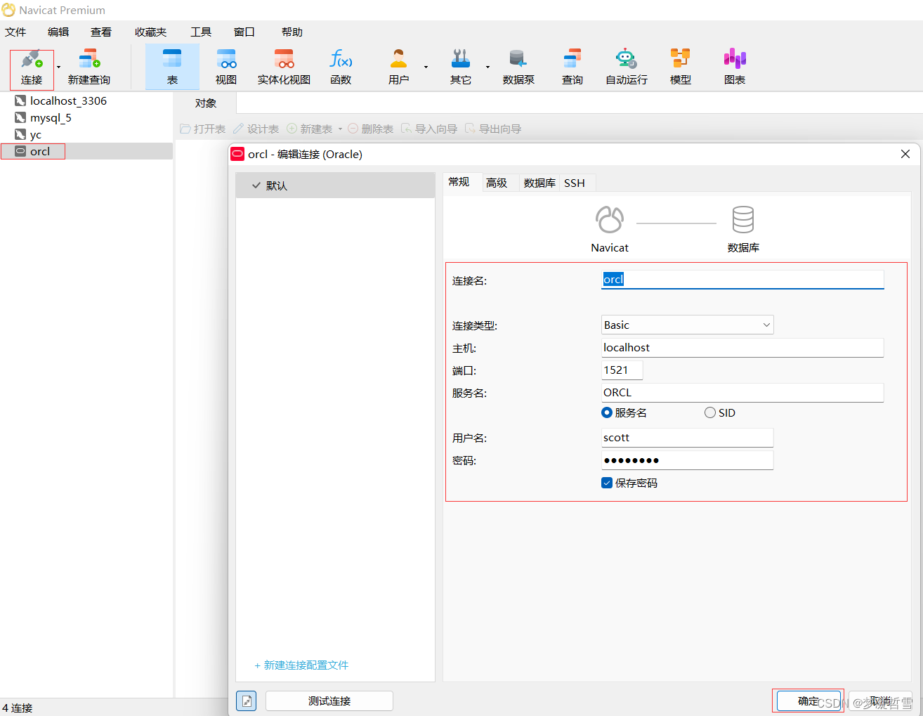Open the Tools (工具) menu
The height and width of the screenshot is (716, 923).
pyautogui.click(x=201, y=32)
